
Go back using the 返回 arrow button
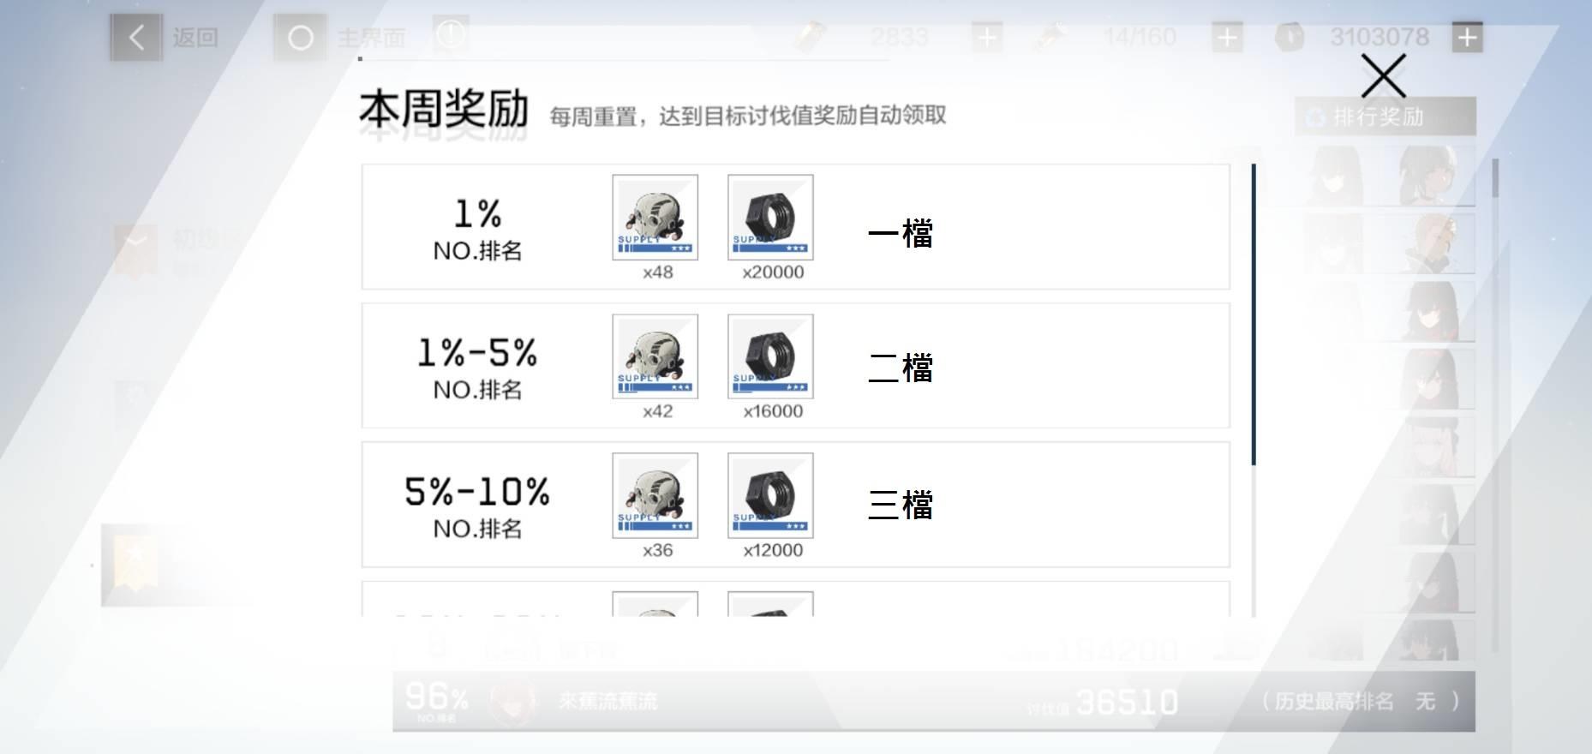tap(136, 38)
